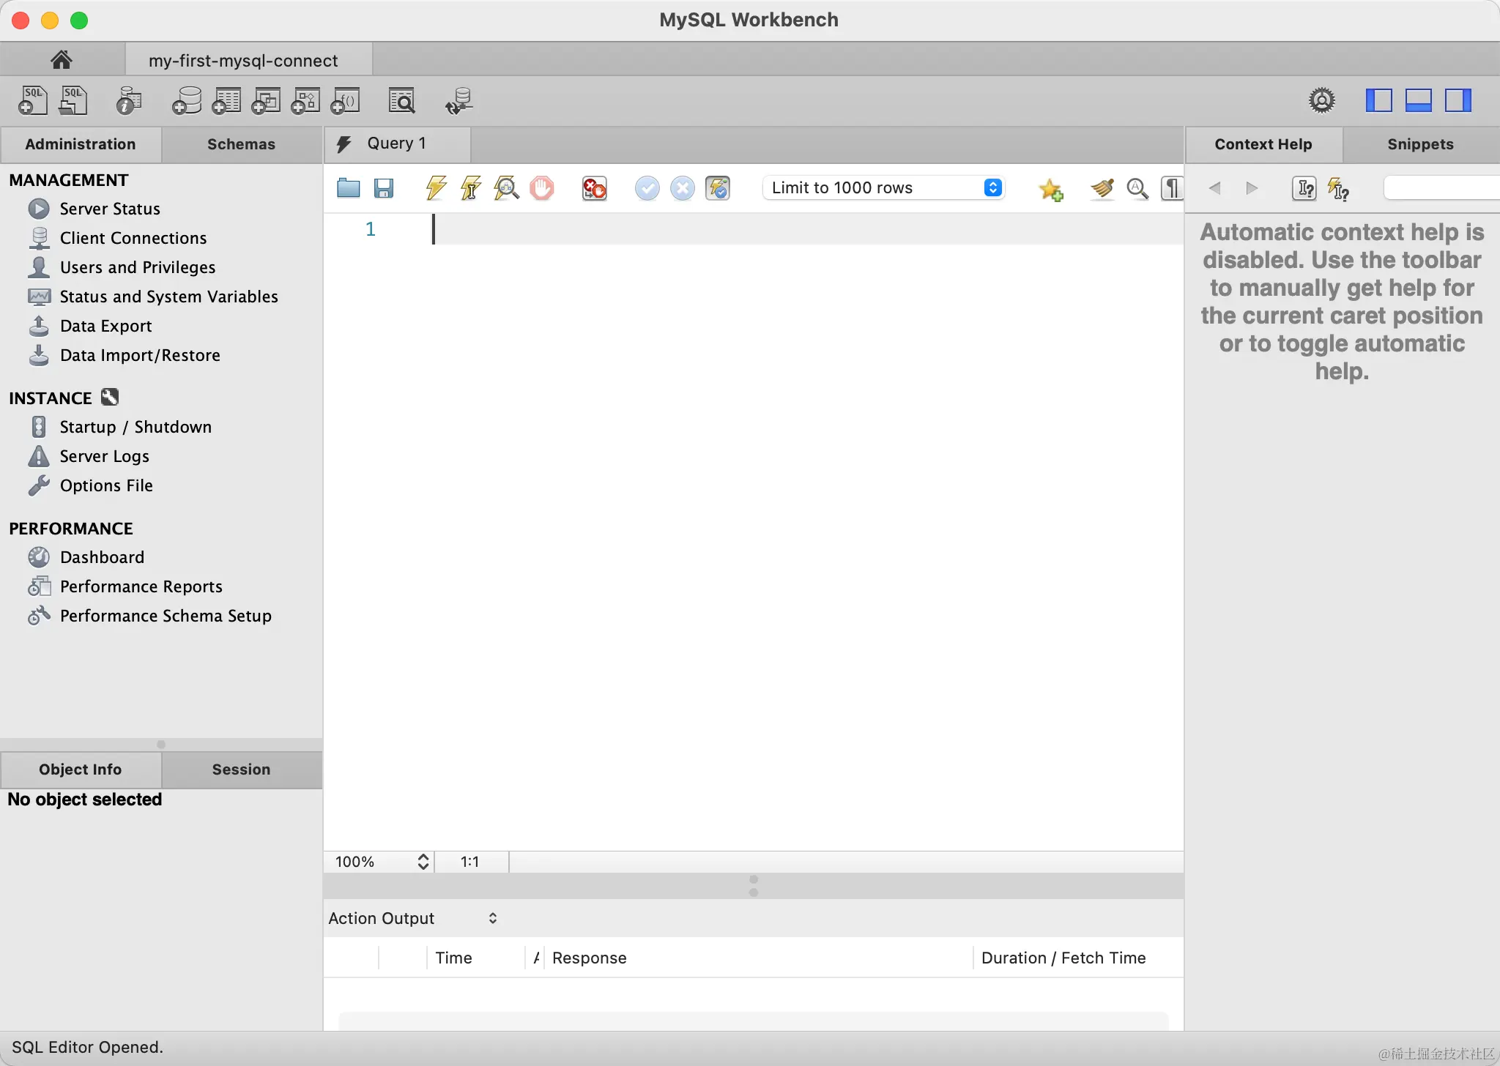
Task: Click the context help search field
Action: click(x=1441, y=188)
